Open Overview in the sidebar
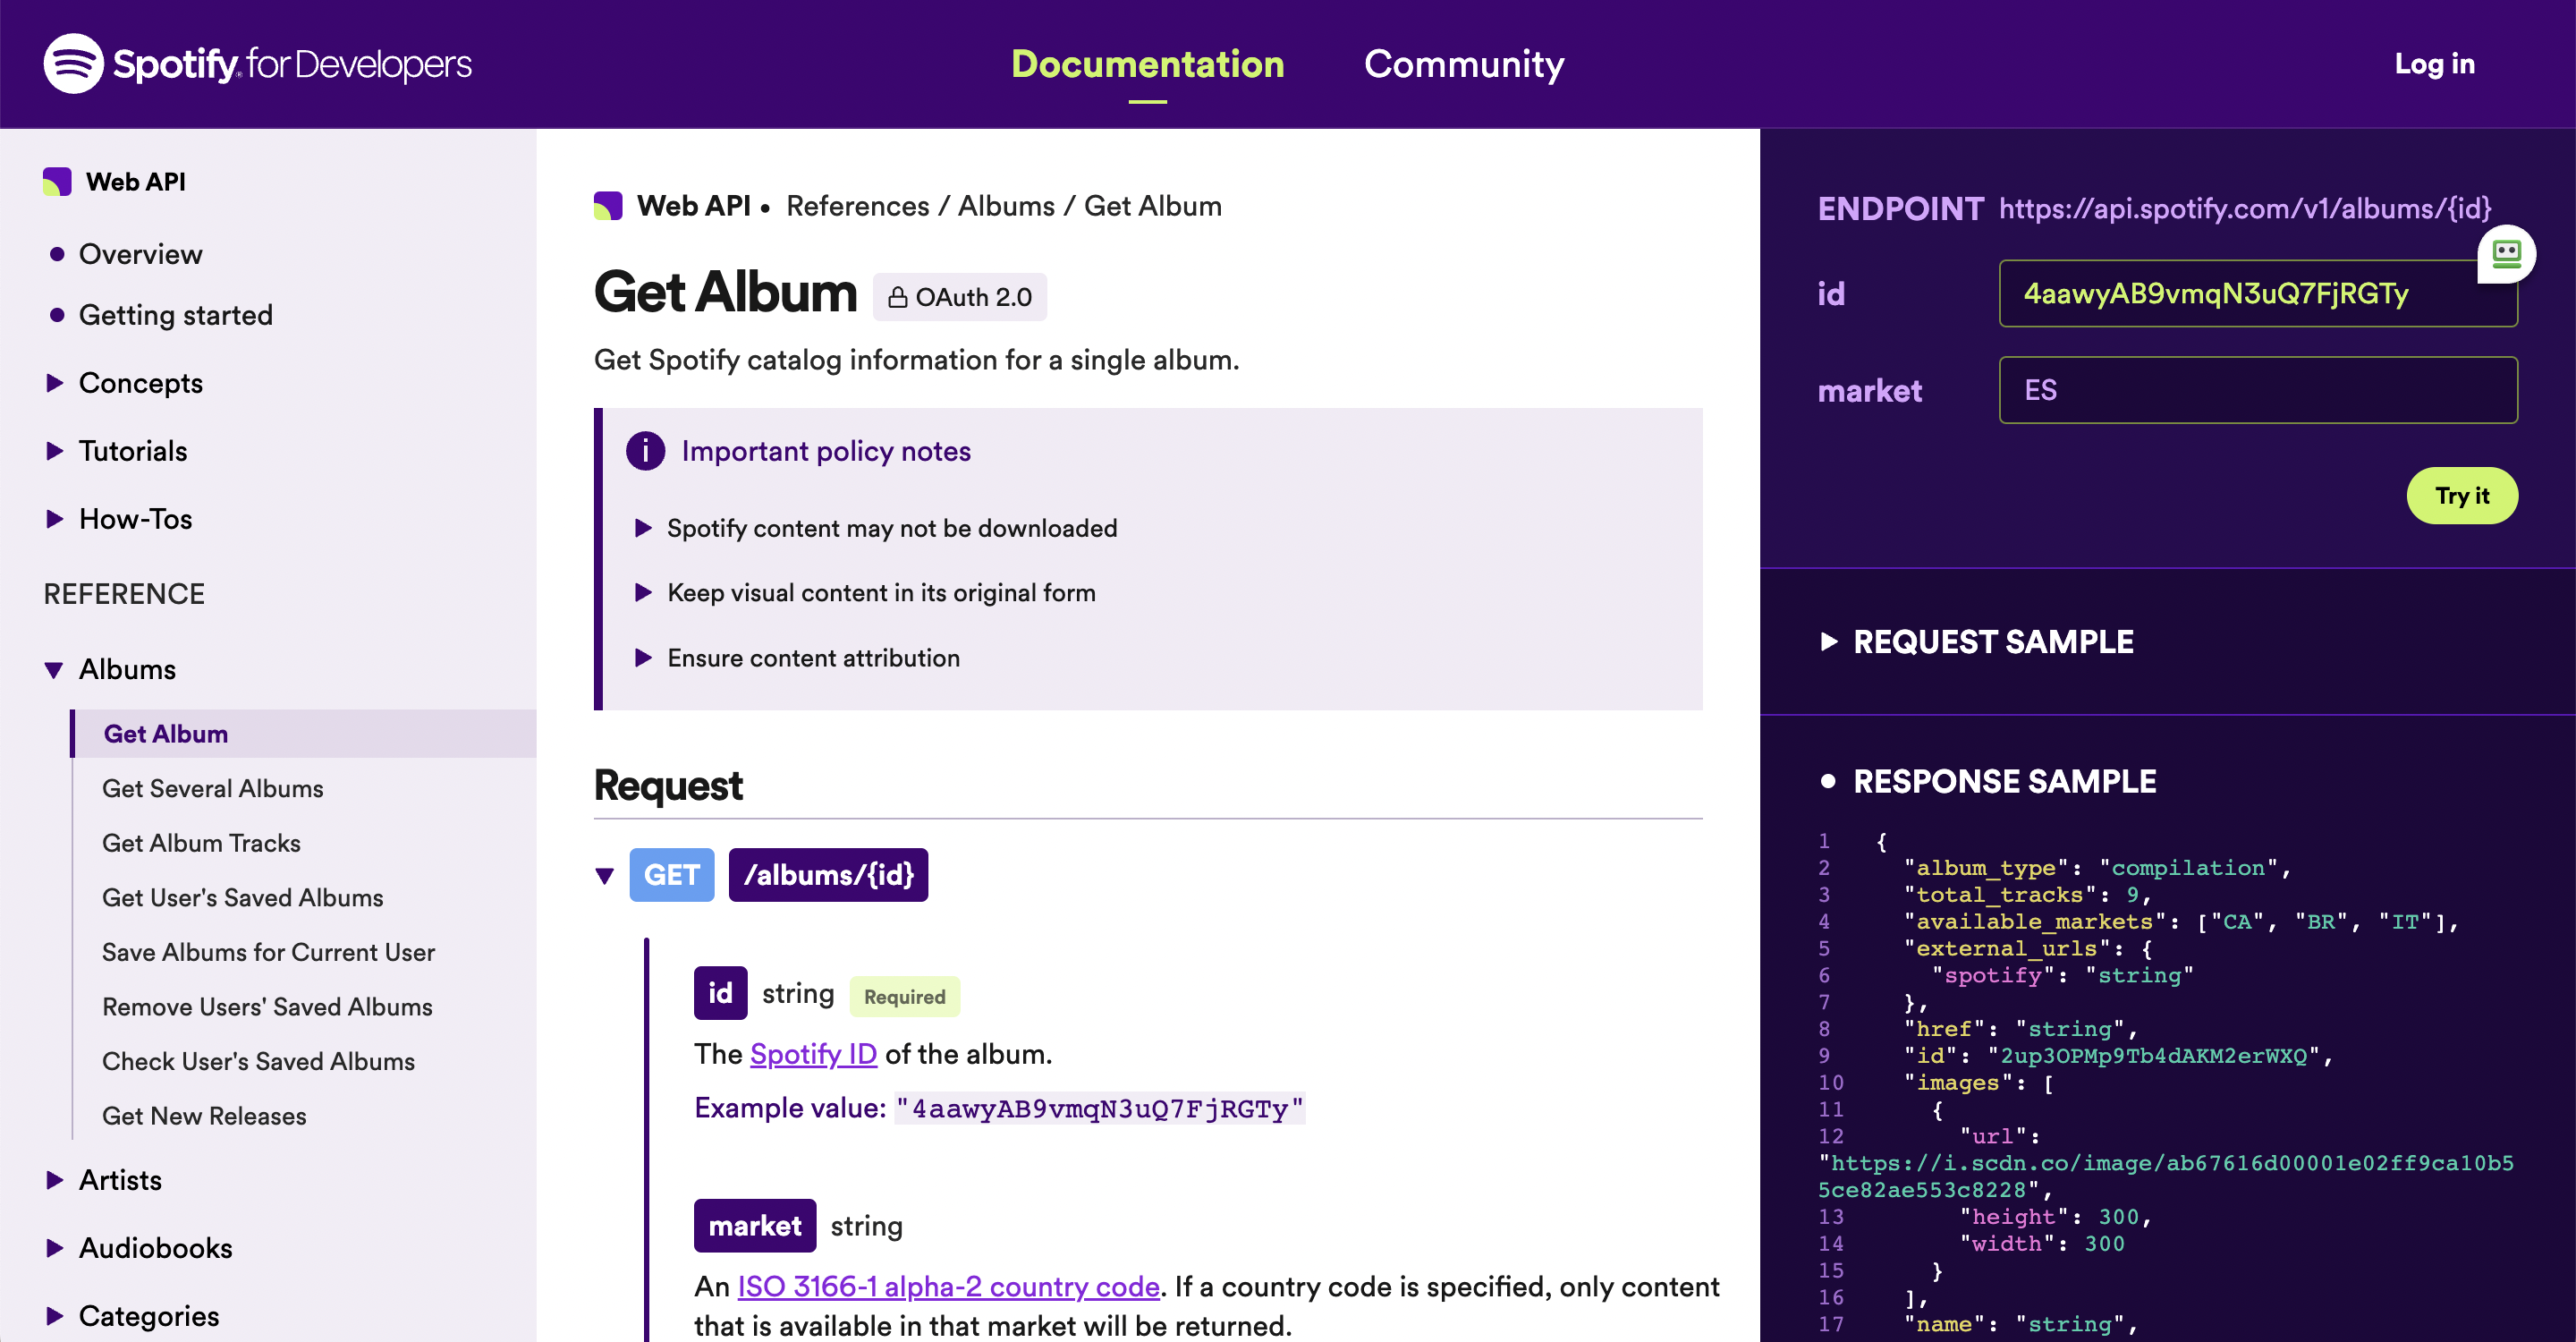 tap(140, 254)
